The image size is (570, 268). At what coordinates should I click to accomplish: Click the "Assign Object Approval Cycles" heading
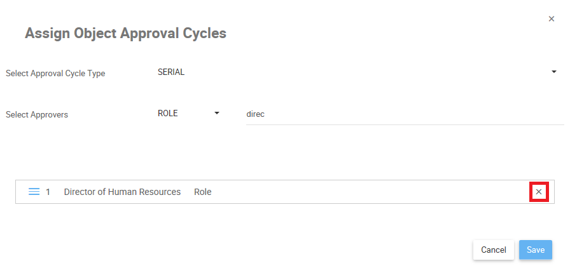125,33
